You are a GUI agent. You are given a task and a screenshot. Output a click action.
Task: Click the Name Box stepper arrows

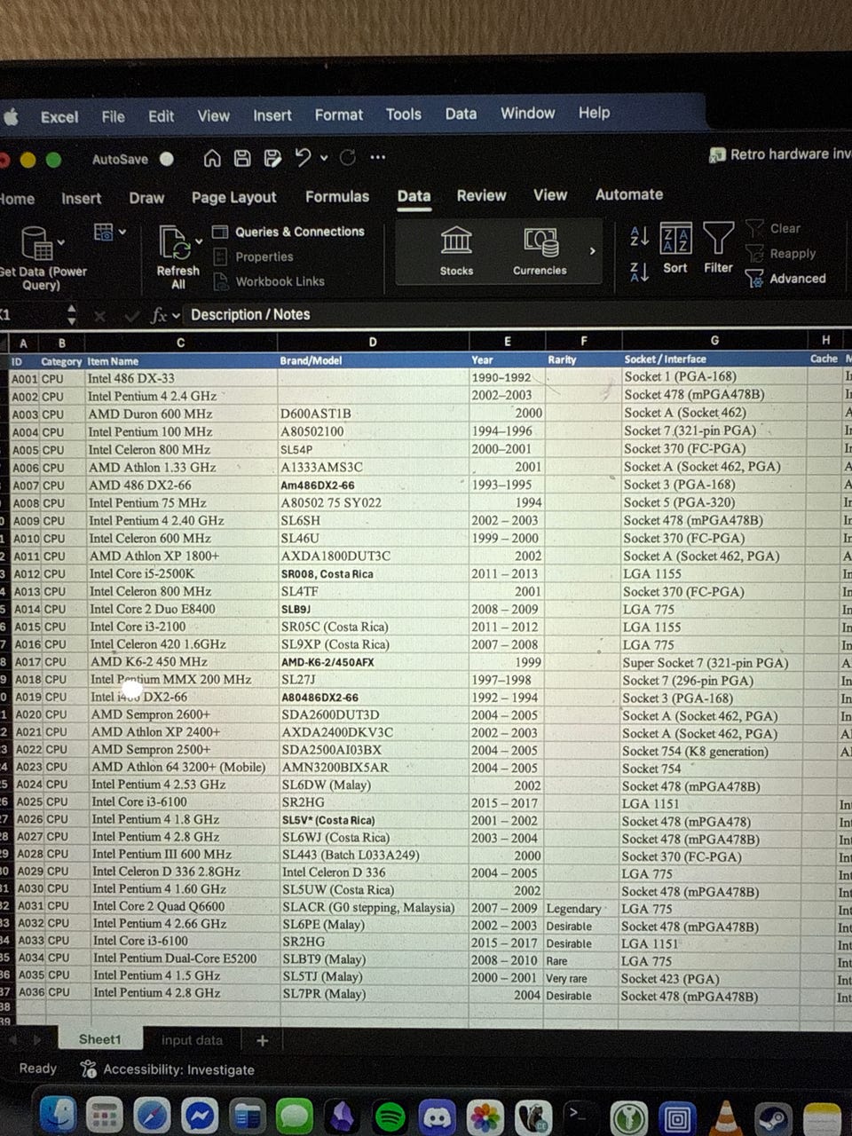tap(72, 315)
